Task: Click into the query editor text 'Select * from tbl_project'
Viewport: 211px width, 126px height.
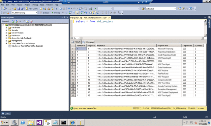Action: (95, 21)
